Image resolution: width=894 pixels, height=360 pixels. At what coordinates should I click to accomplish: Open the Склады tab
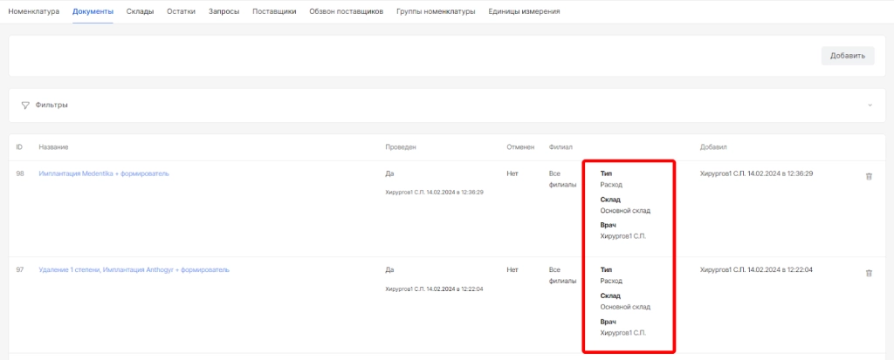click(140, 12)
